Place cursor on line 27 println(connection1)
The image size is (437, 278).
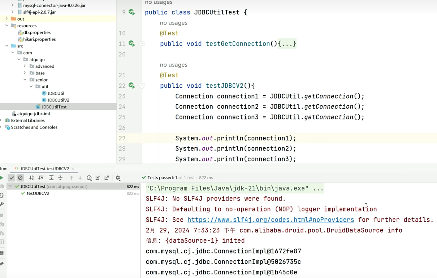click(x=235, y=138)
